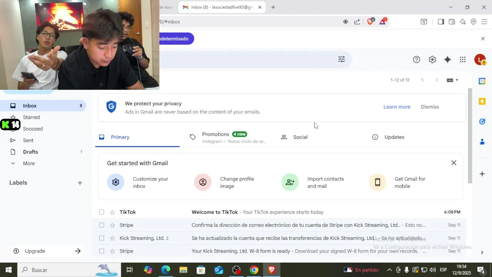The image size is (492, 277).
Task: Star the Kick Streaming, Ltd. email
Action: [x=112, y=238]
